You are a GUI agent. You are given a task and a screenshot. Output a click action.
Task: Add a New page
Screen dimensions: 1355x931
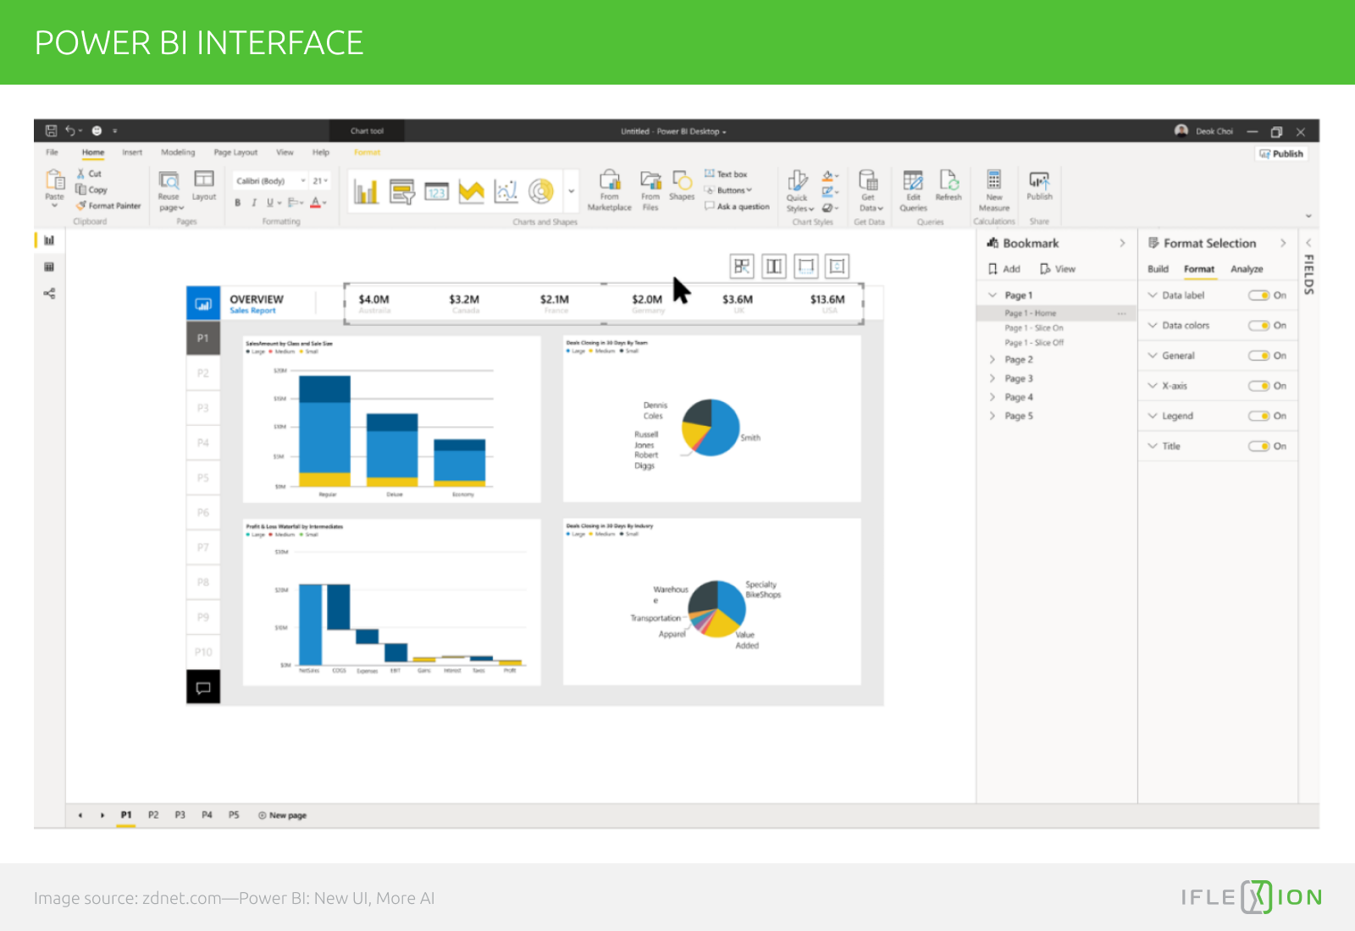pos(282,816)
